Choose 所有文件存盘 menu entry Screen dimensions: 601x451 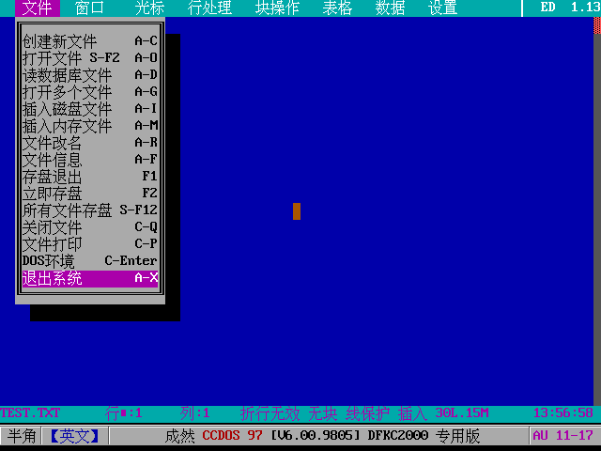[x=90, y=210]
